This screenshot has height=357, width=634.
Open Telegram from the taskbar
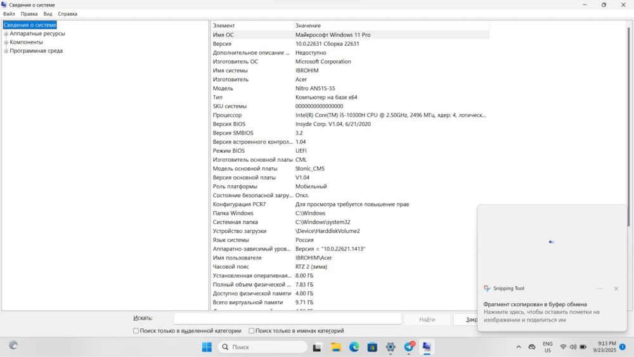click(x=409, y=347)
